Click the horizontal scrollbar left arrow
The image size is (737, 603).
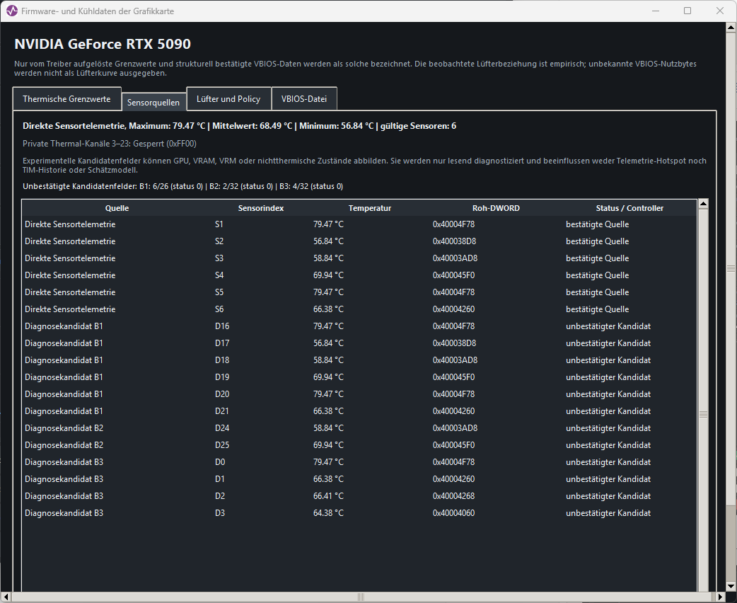tap(6, 597)
